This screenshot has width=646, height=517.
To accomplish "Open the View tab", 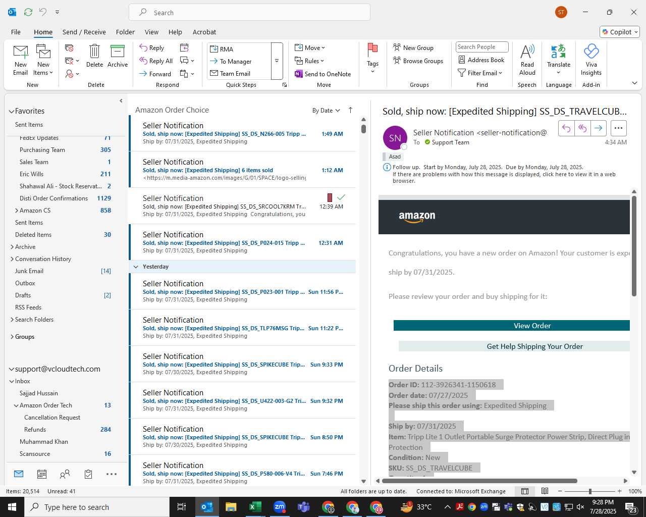I will coord(151,32).
